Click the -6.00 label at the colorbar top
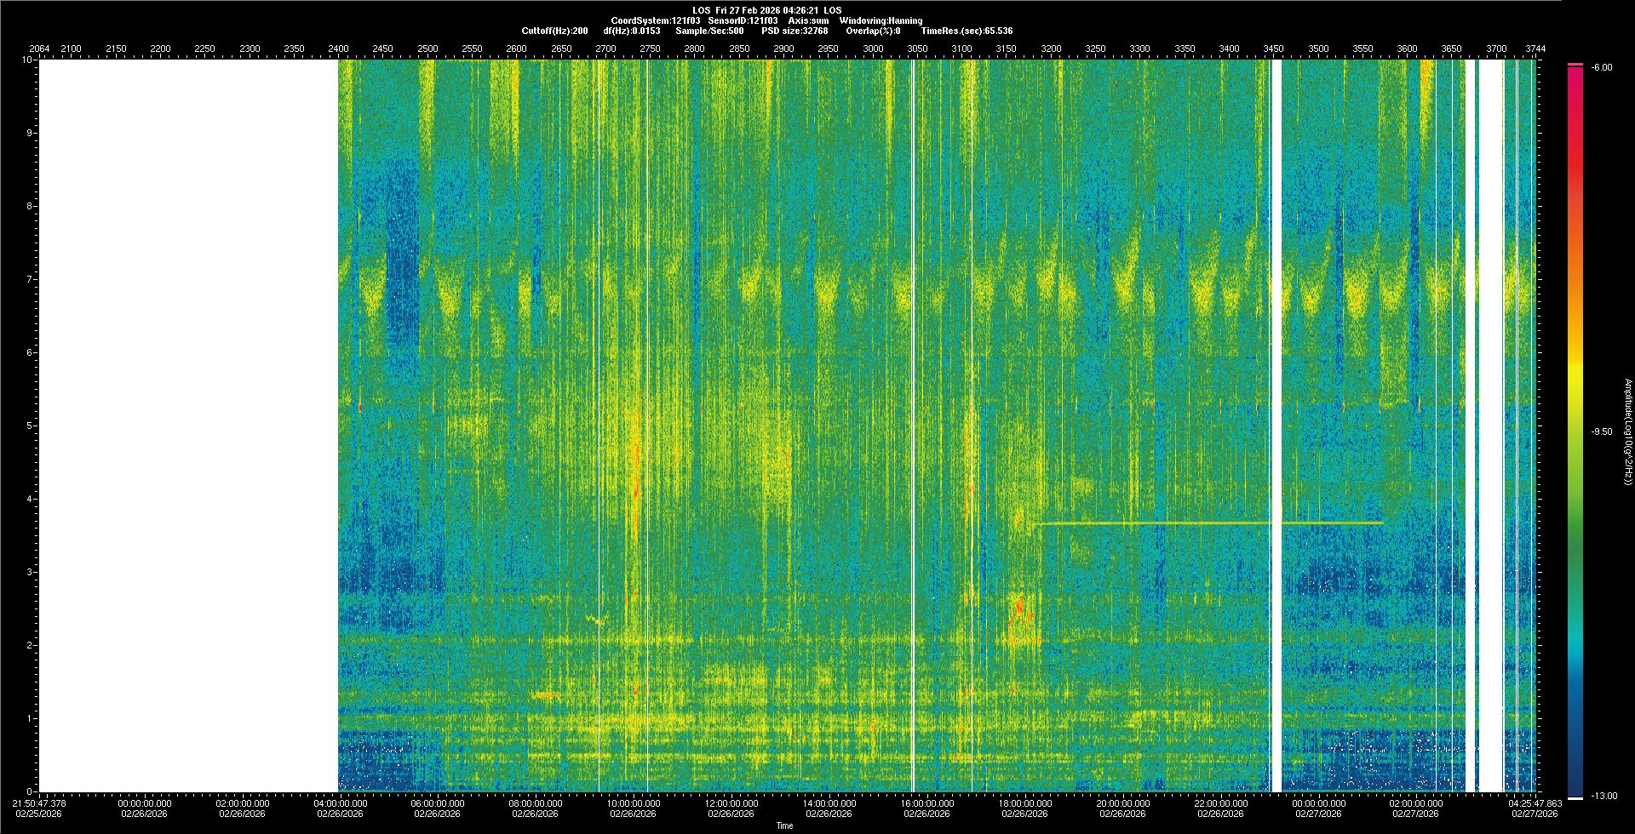The width and height of the screenshot is (1635, 834). point(1602,67)
